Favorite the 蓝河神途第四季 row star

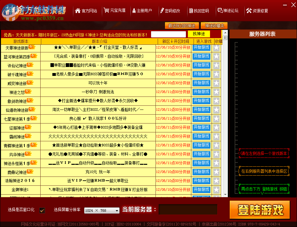point(216,57)
